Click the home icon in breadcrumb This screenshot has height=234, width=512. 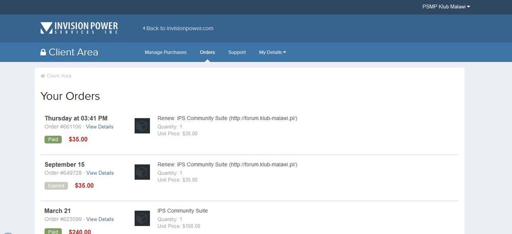pyautogui.click(x=43, y=76)
